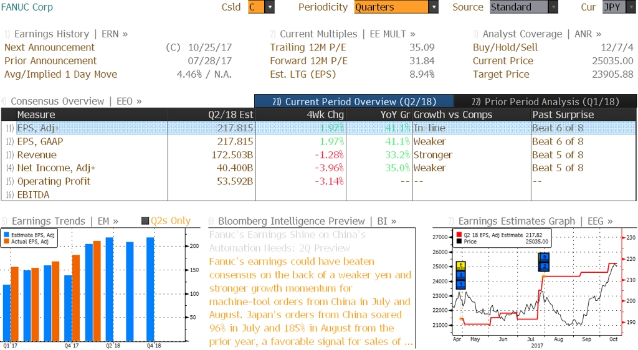Select the Net Income, Adj+ row

click(x=318, y=168)
